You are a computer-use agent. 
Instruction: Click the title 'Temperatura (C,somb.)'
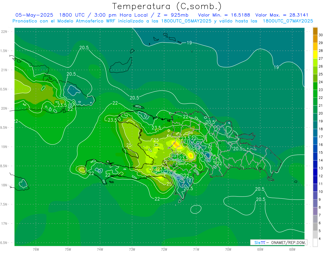(x=167, y=7)
